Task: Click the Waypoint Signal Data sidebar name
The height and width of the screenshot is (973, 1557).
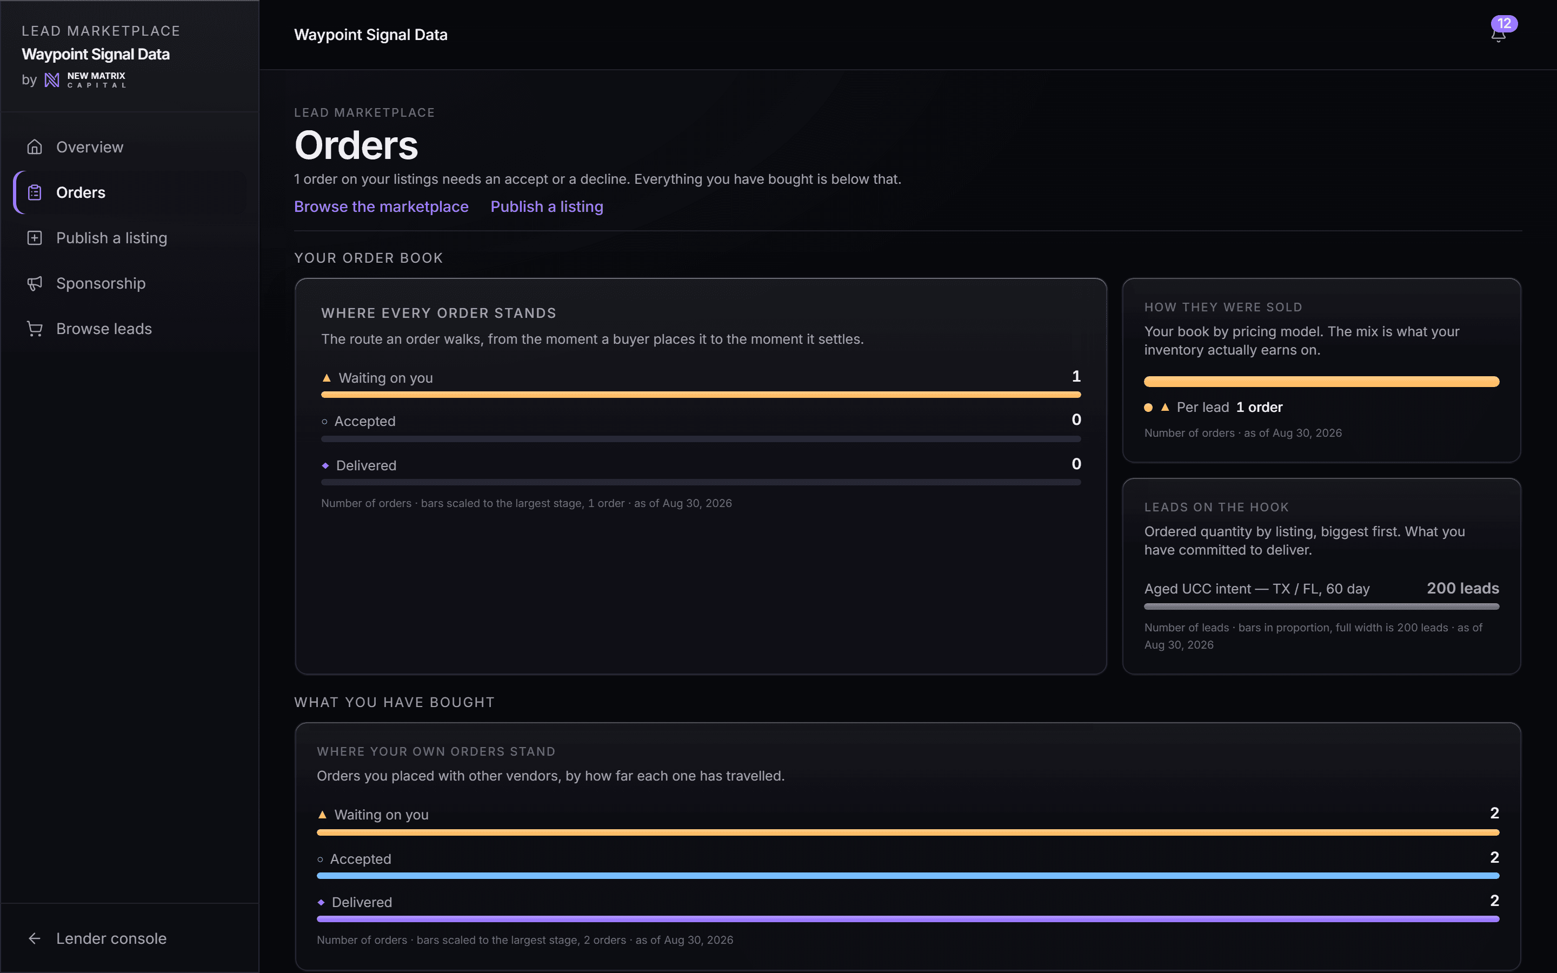Action: coord(96,54)
